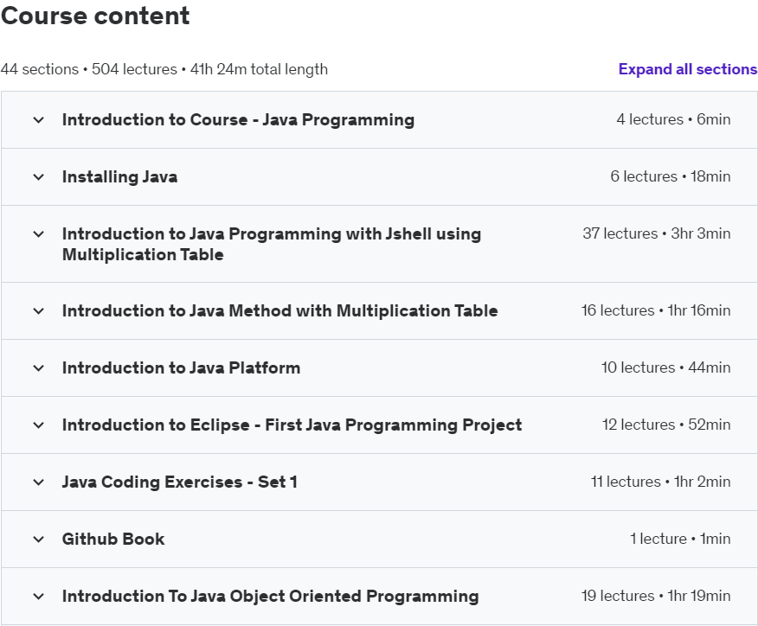Select the Introduction to Course - Java Programming title

(238, 120)
